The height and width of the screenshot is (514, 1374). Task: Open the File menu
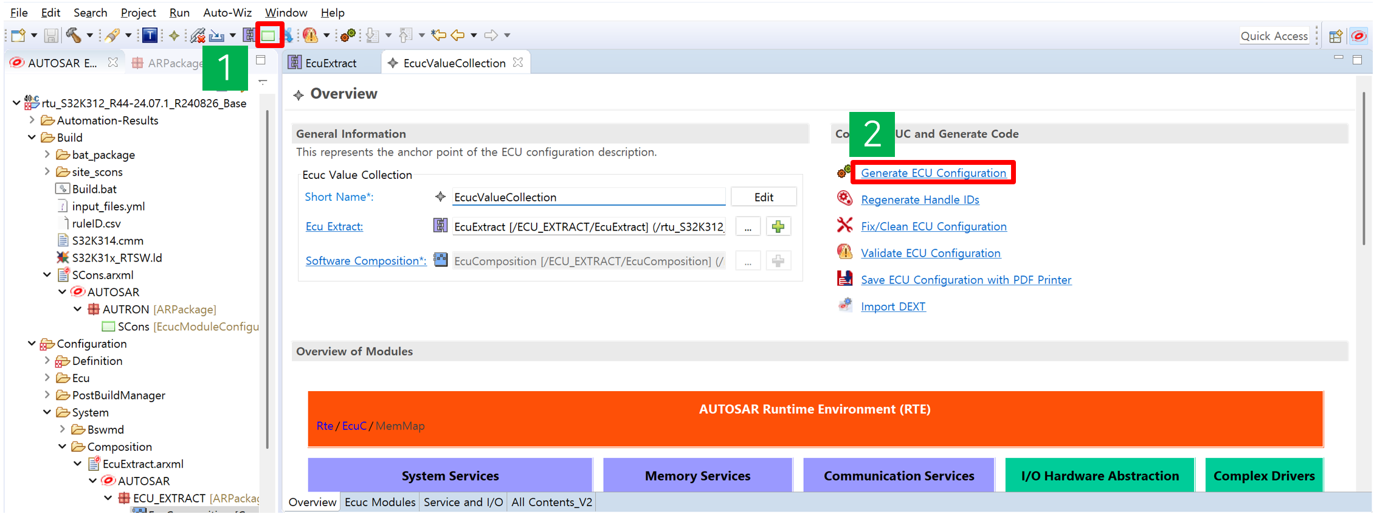(19, 12)
